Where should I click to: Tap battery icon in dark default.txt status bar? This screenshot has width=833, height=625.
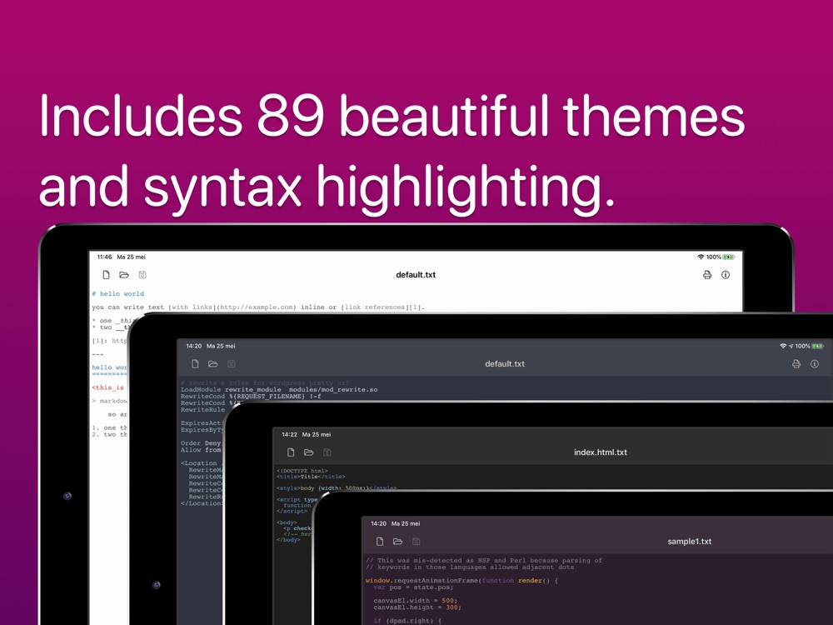[x=818, y=346]
